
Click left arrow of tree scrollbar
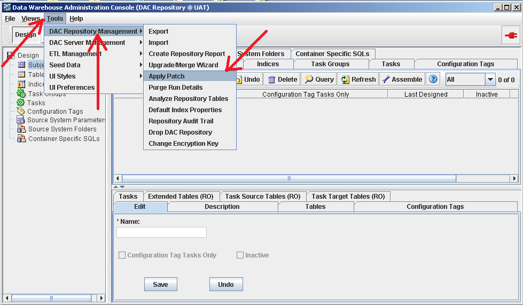tap(7, 298)
